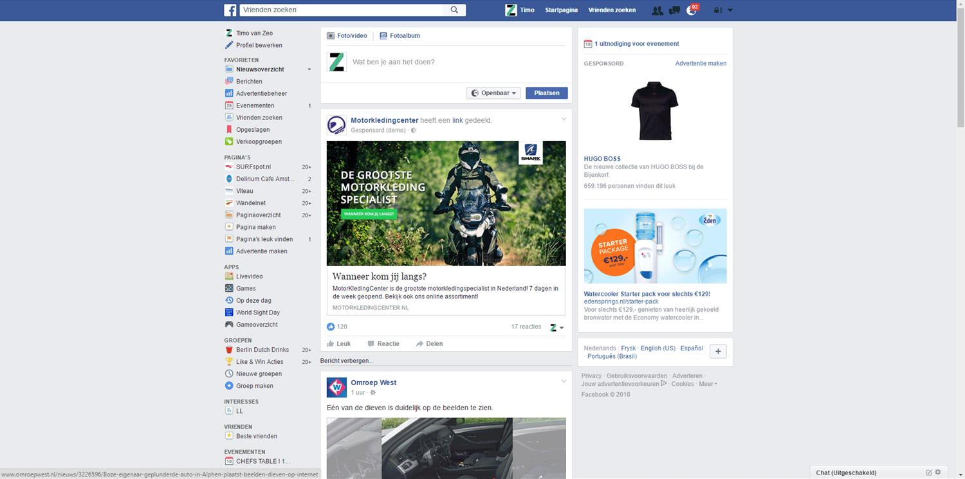Open chat settings gear icon
Viewport: 965px width, 479px height.
(x=938, y=473)
